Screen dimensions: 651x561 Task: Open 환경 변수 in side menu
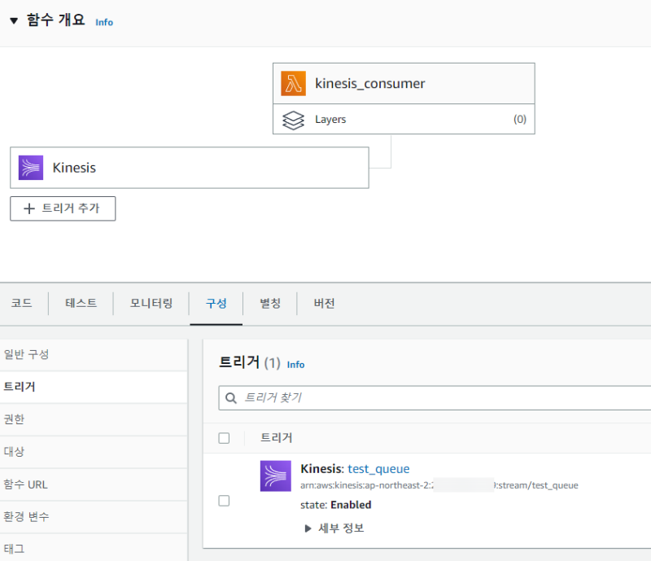pyautogui.click(x=25, y=517)
